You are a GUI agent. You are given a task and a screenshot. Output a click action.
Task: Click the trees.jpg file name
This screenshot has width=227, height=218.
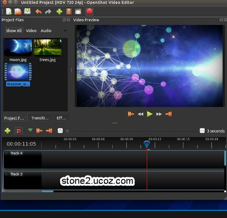48,60
